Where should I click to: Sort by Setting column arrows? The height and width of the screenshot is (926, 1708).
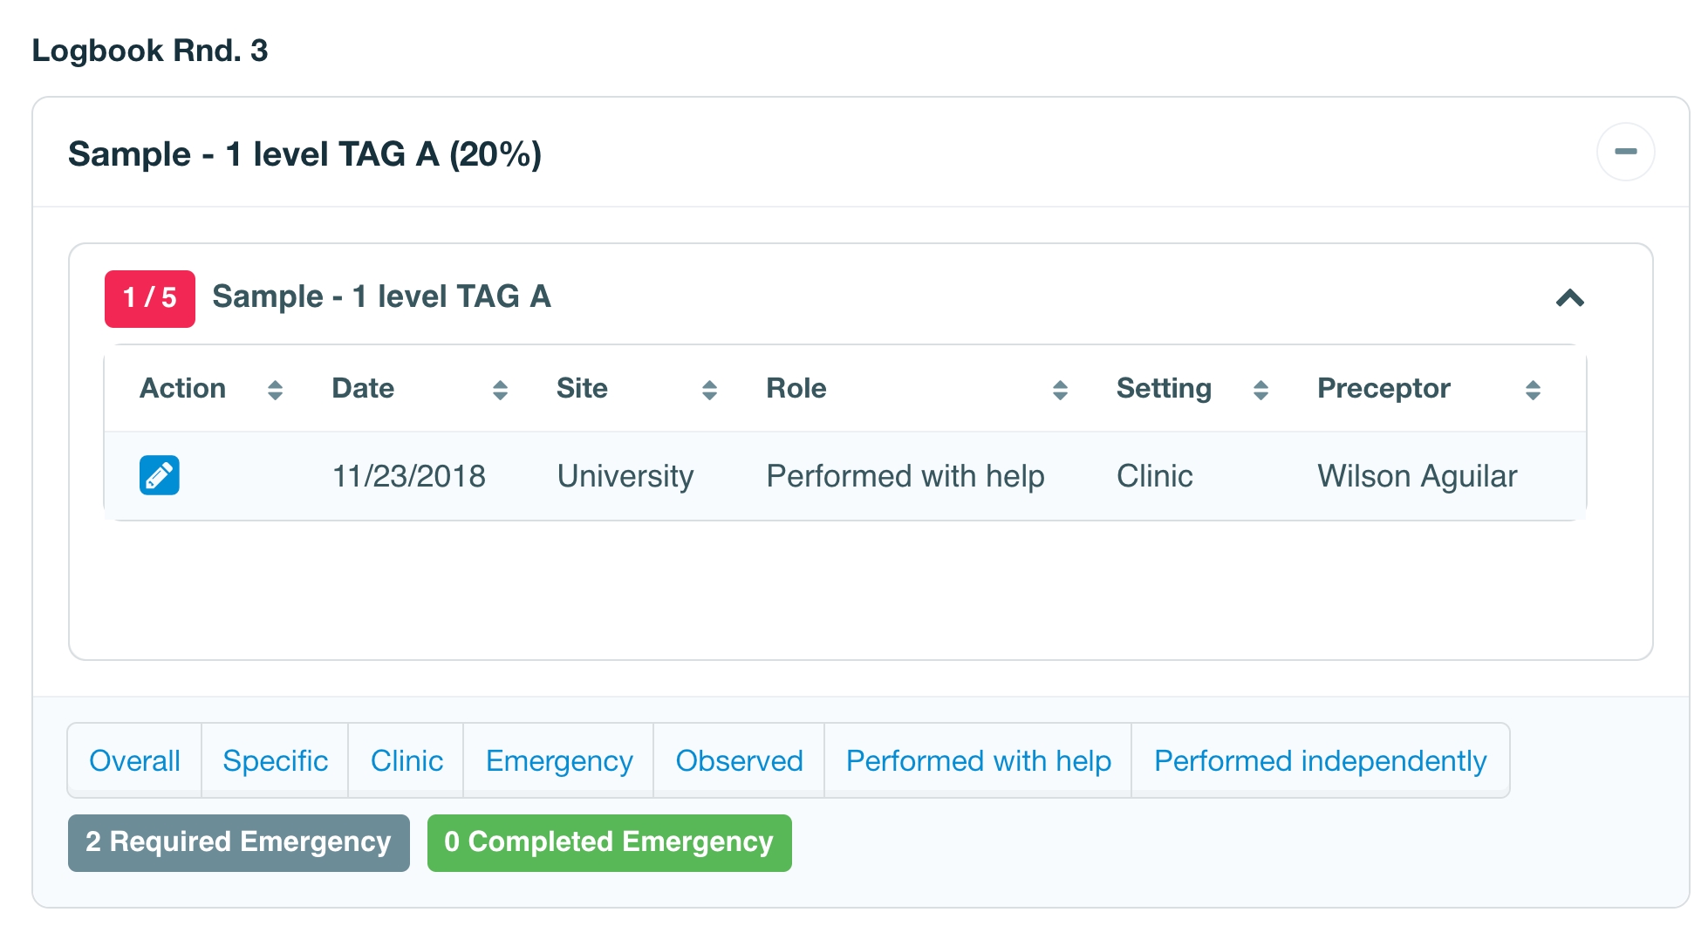point(1261,390)
